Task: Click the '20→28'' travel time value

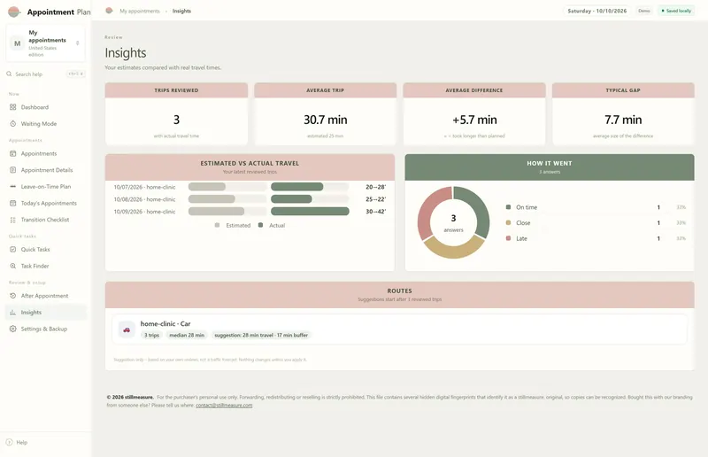Action: [375, 187]
